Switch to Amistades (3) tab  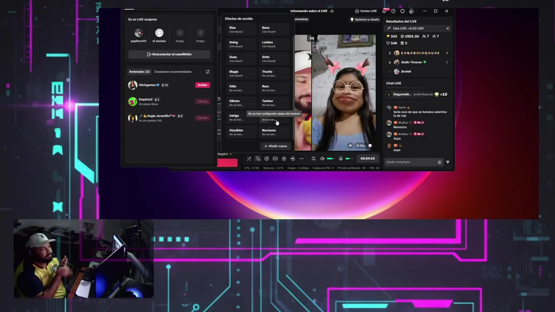coord(139,72)
